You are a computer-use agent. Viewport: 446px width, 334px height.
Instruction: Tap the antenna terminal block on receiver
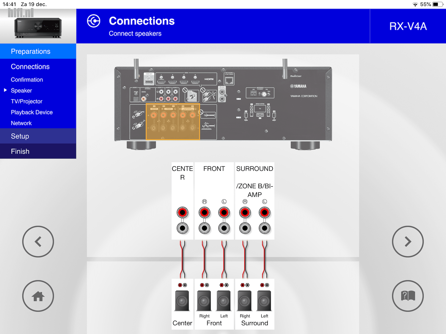260,93
